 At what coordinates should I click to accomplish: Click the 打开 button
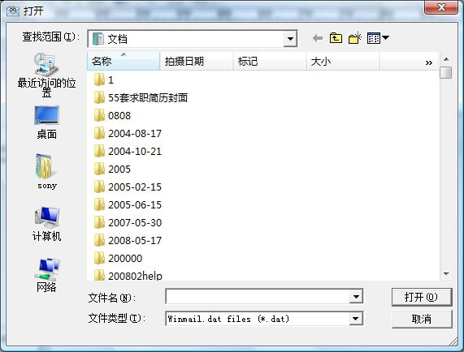pos(422,297)
